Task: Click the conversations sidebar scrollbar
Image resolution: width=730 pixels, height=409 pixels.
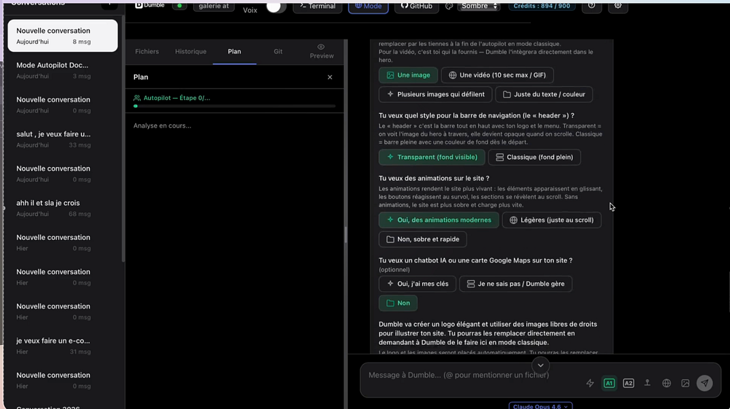Action: (123, 140)
